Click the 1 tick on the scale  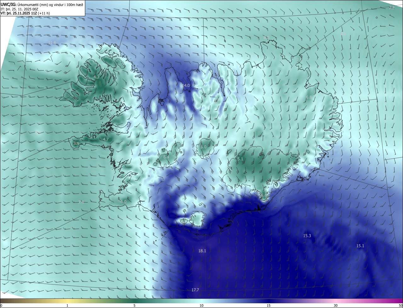point(67,306)
